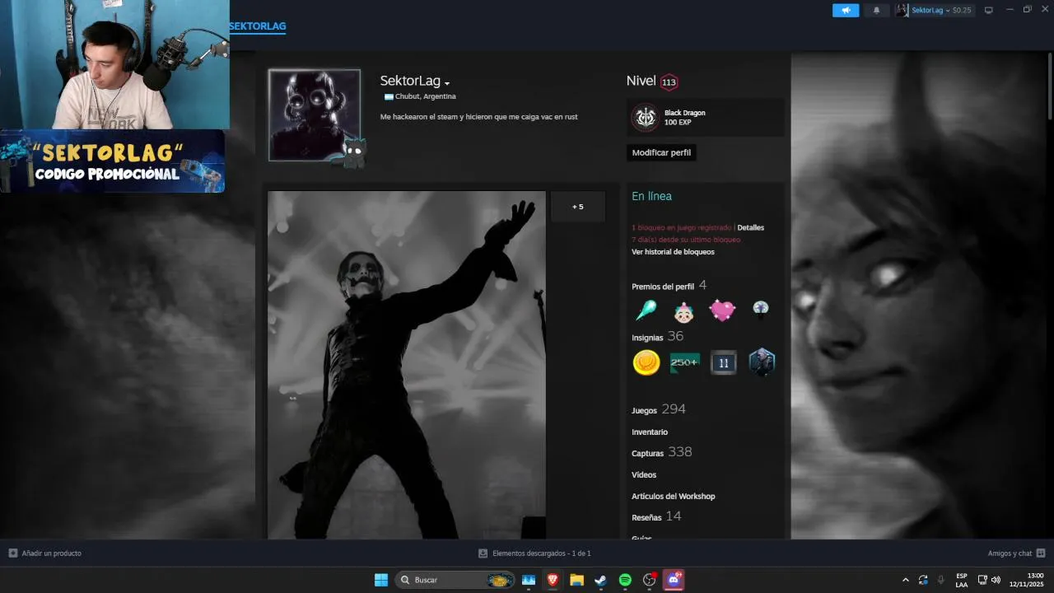The height and width of the screenshot is (593, 1054).
Task: Open the Videos link
Action: [644, 474]
